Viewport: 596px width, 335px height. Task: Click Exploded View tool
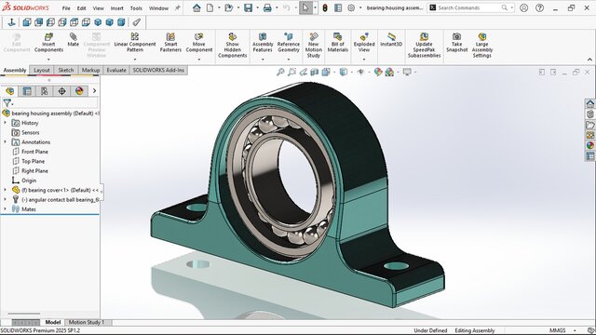pos(364,43)
